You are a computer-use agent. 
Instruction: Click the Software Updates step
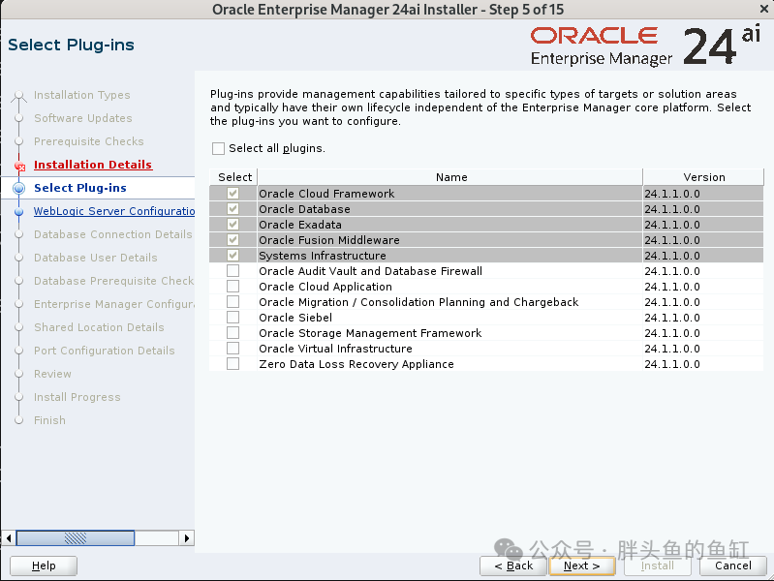[x=83, y=118]
